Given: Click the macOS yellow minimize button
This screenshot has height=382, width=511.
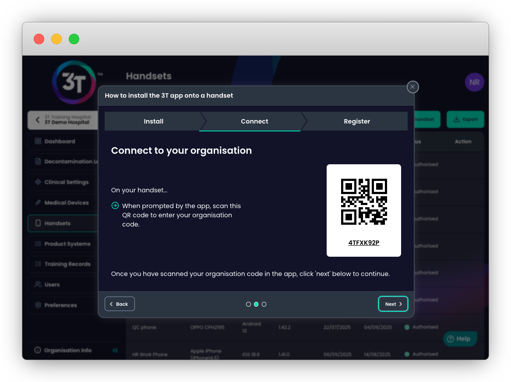Looking at the screenshot, I should coord(56,39).
